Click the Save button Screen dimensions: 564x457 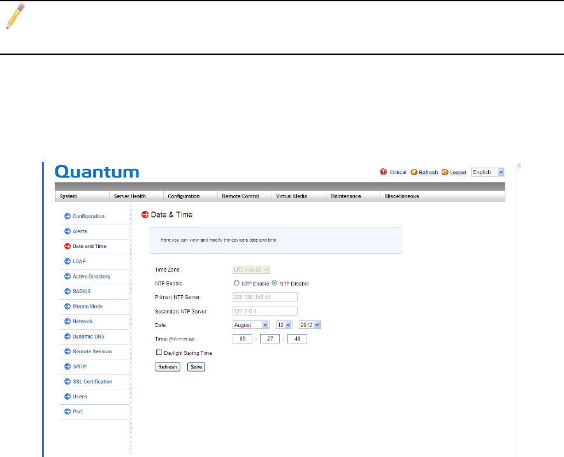point(196,366)
